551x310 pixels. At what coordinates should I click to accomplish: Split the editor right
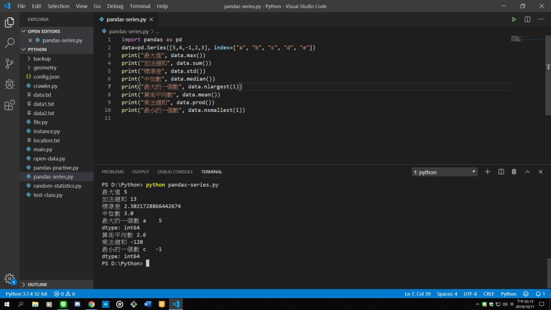coord(527,19)
